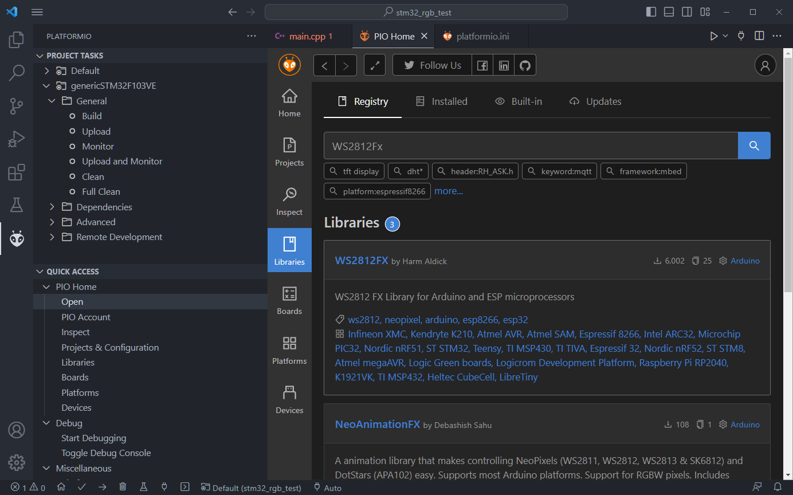Split the editor right
This screenshot has width=793, height=495.
point(759,36)
